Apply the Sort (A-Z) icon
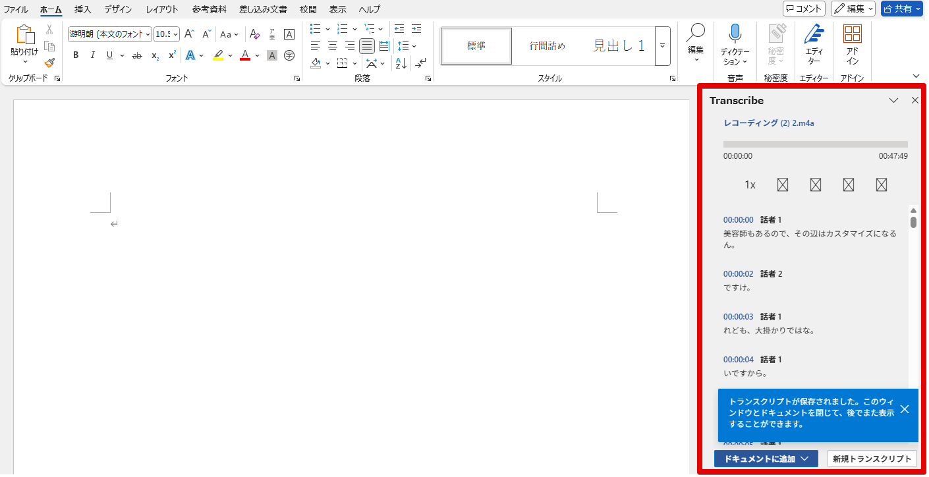929x477 pixels. [400, 63]
